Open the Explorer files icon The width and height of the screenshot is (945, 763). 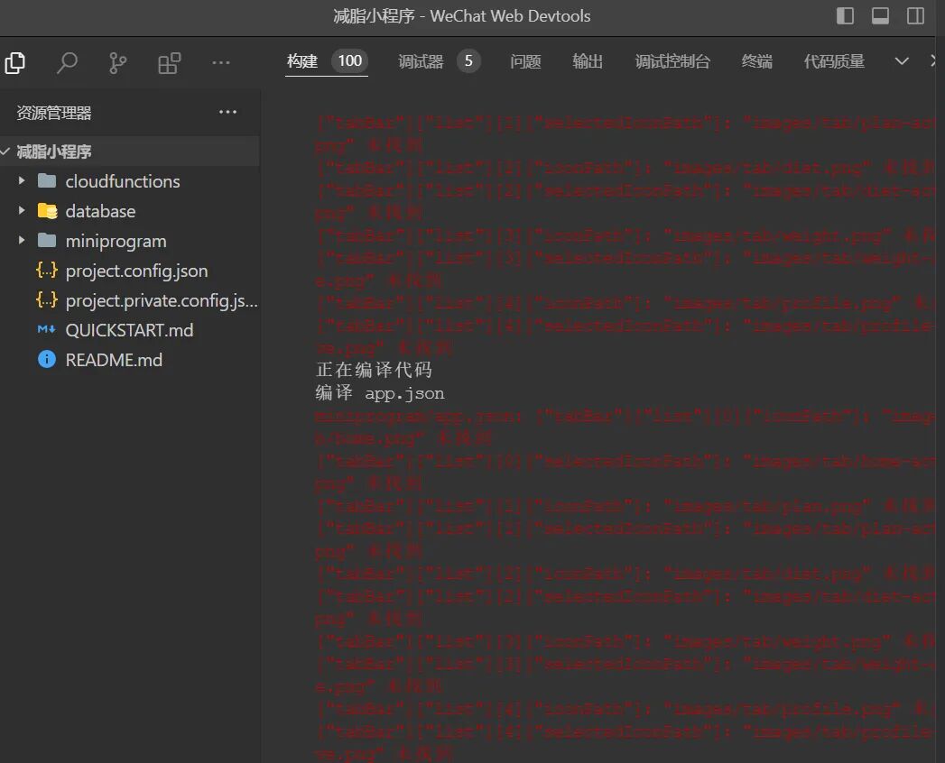pos(15,62)
